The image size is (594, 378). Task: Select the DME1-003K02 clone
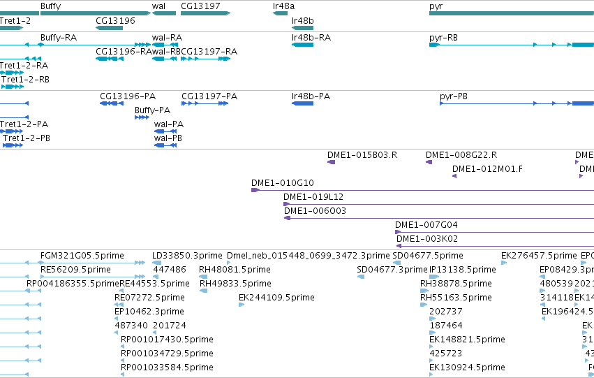point(495,247)
